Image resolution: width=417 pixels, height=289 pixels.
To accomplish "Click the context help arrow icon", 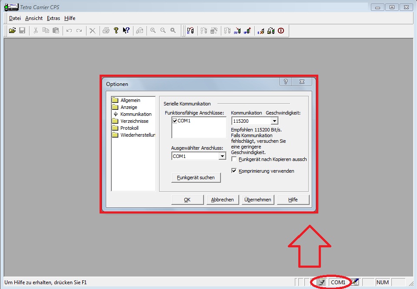I will 126,30.
